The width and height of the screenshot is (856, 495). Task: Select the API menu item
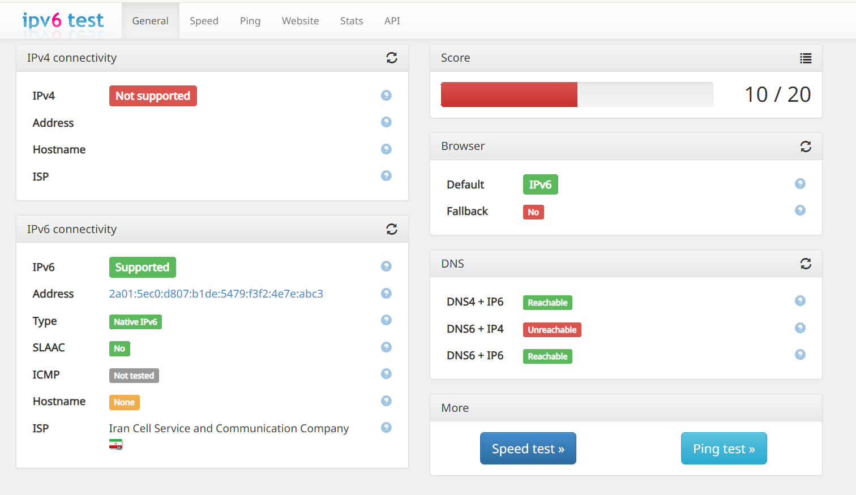(x=392, y=21)
